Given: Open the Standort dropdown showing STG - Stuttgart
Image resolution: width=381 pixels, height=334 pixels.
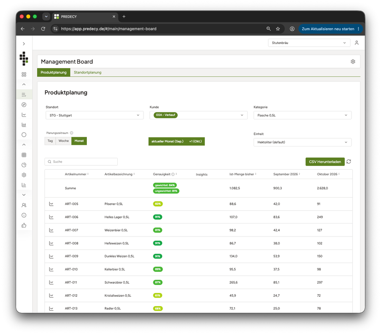Looking at the screenshot, I should (94, 115).
